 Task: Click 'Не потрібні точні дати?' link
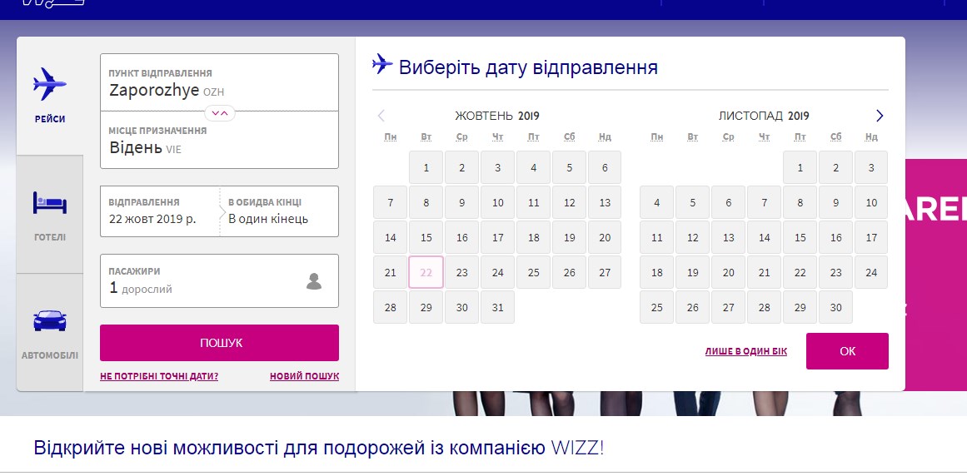tap(159, 376)
